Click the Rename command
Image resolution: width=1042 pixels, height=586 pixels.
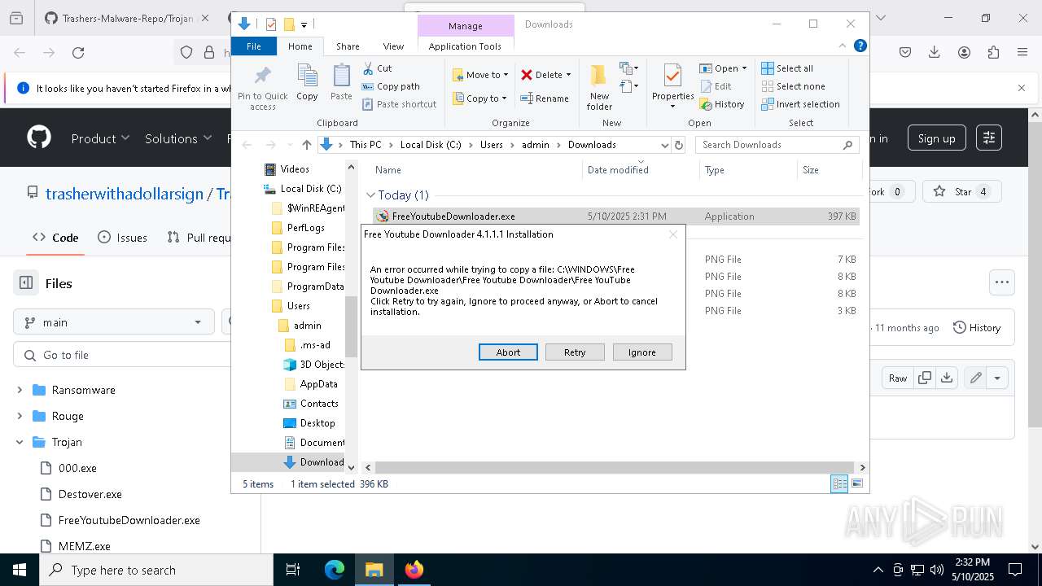pos(545,98)
